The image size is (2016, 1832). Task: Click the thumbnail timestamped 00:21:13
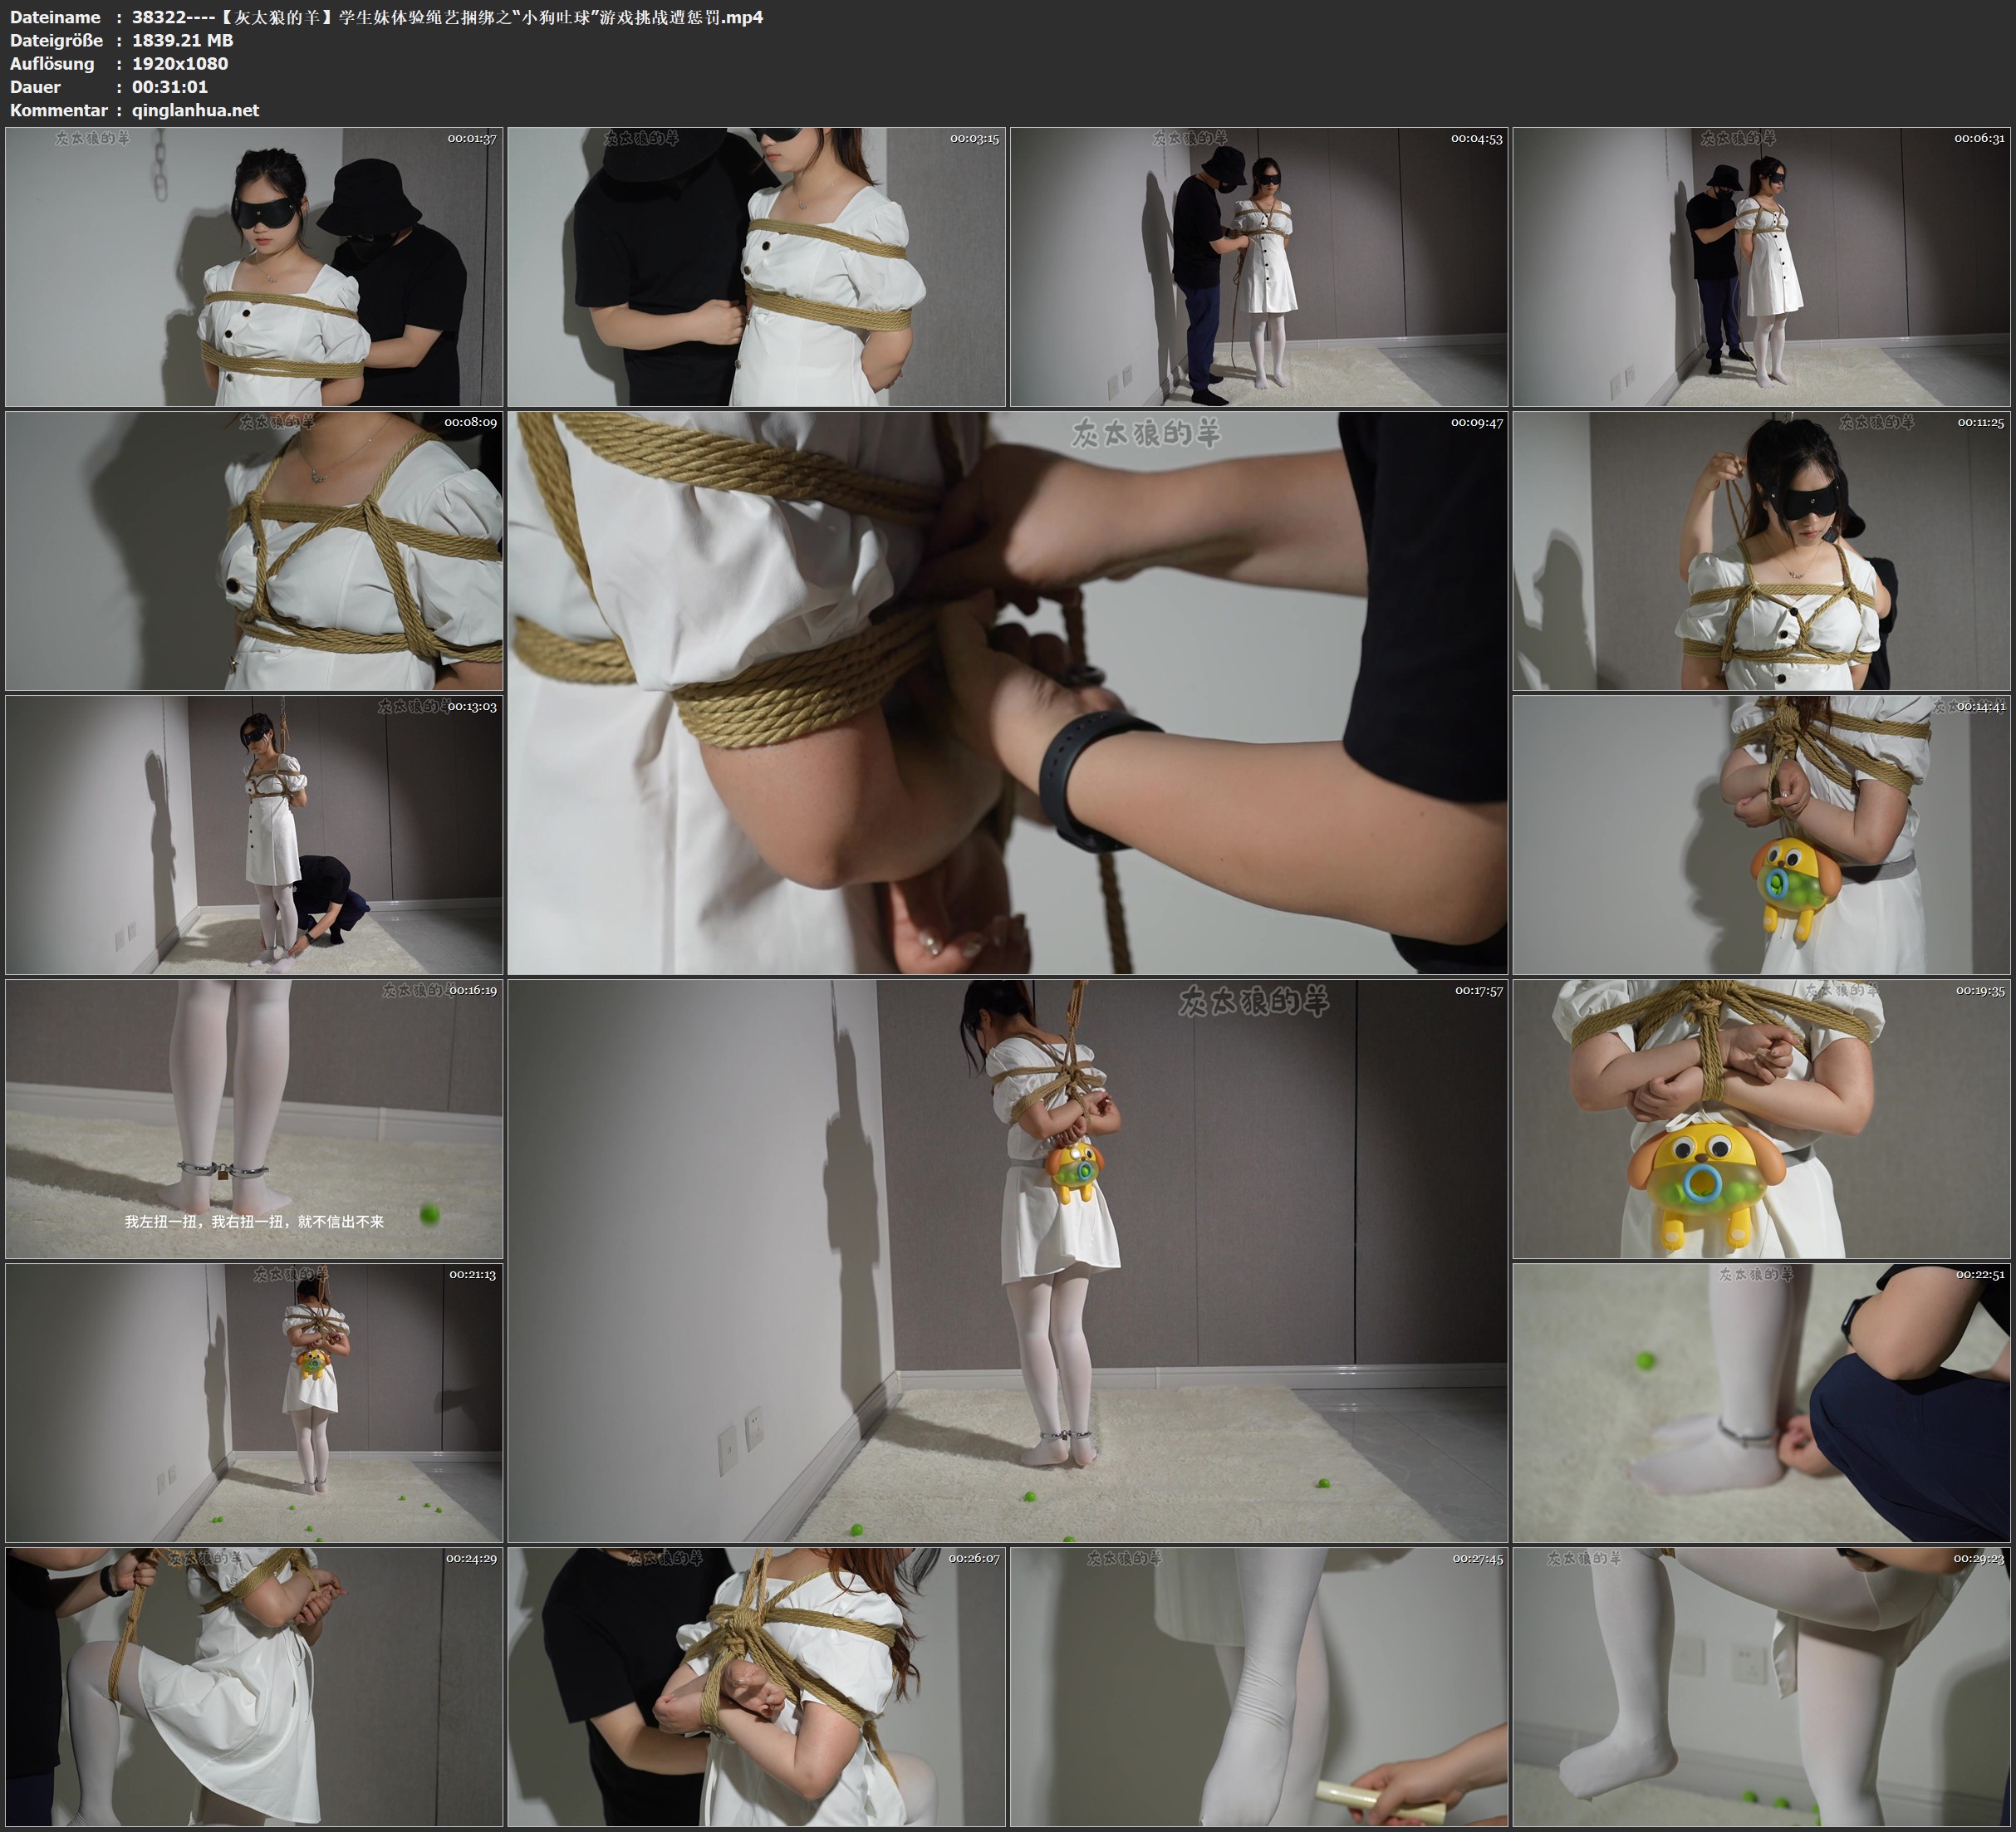254,1403
